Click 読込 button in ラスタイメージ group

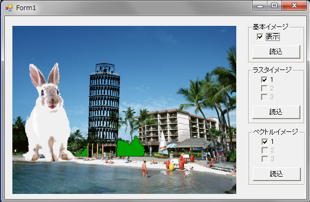coord(276,112)
